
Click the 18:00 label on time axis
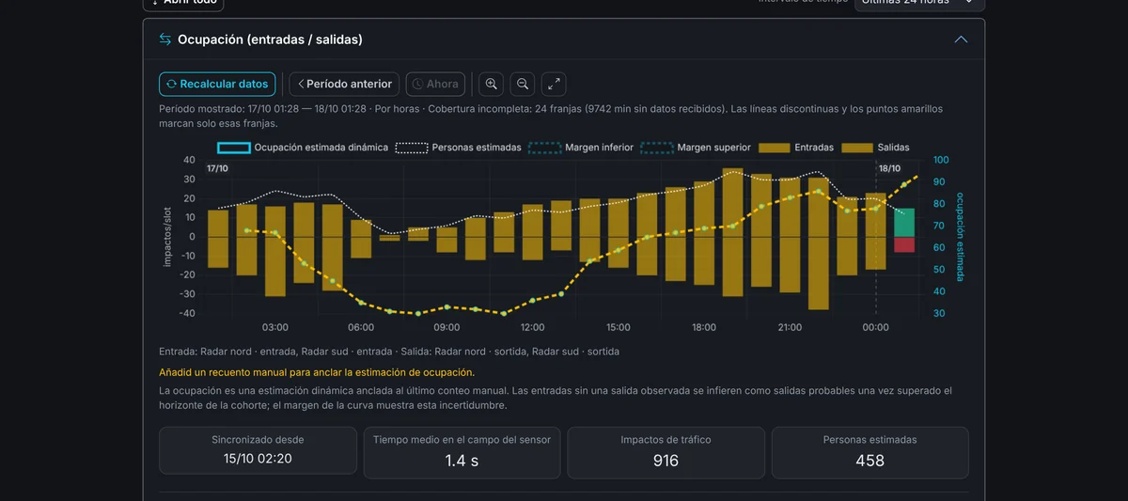click(x=704, y=327)
